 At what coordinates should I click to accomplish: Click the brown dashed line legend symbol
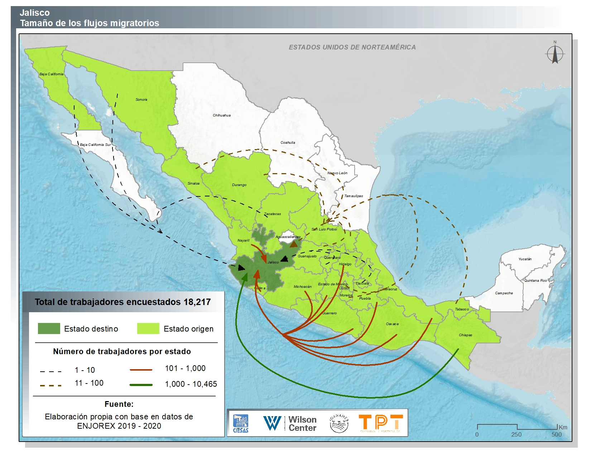coord(51,385)
